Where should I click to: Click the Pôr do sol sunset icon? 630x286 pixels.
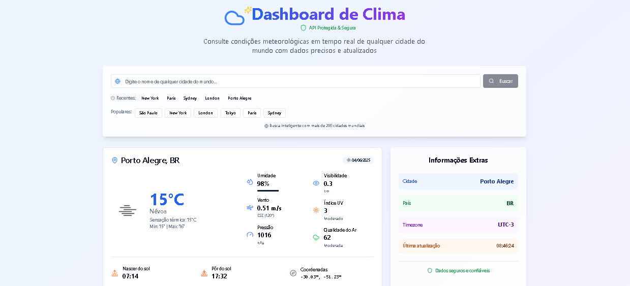tap(204, 273)
